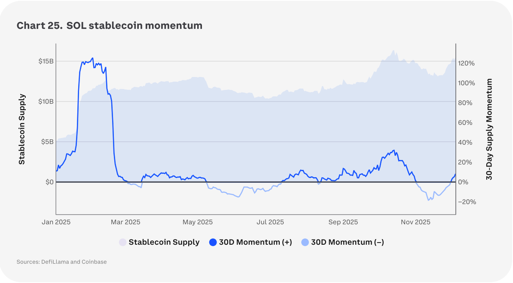
Task: Click the Stablecoin Supply legend dot
Action: point(123,243)
